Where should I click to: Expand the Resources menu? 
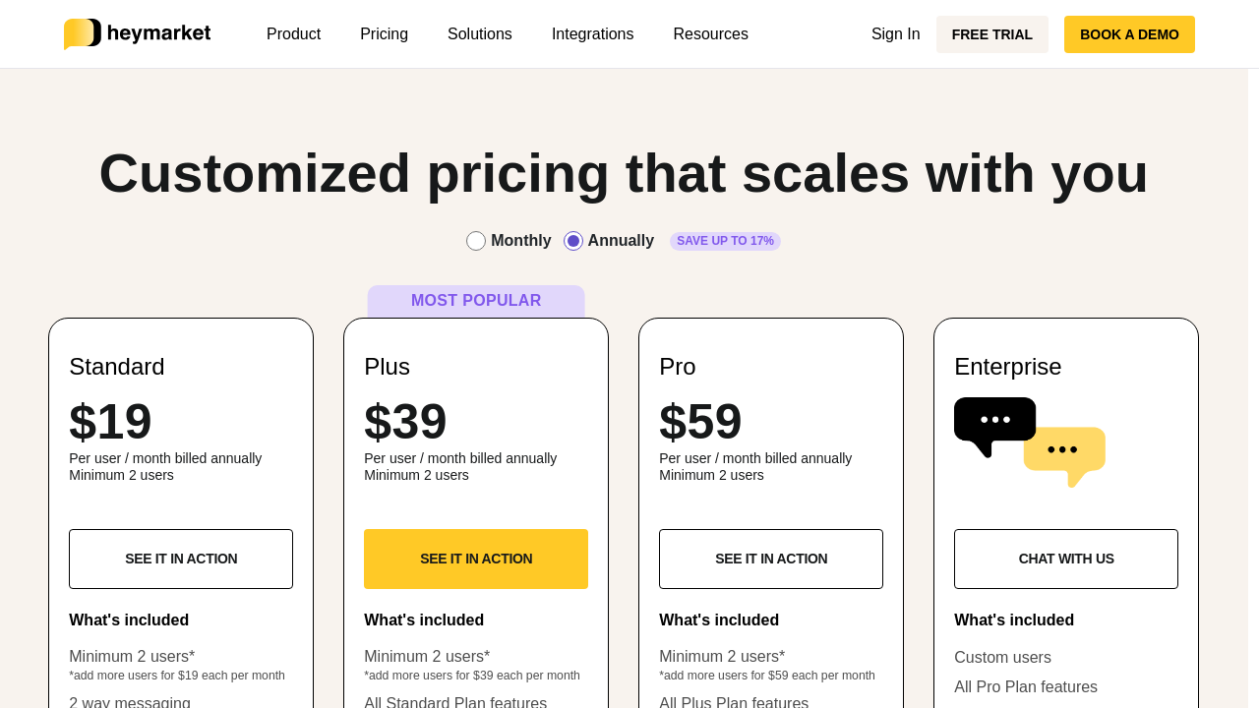pos(710,34)
